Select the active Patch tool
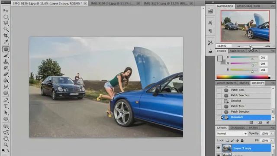 click(x=6, y=49)
